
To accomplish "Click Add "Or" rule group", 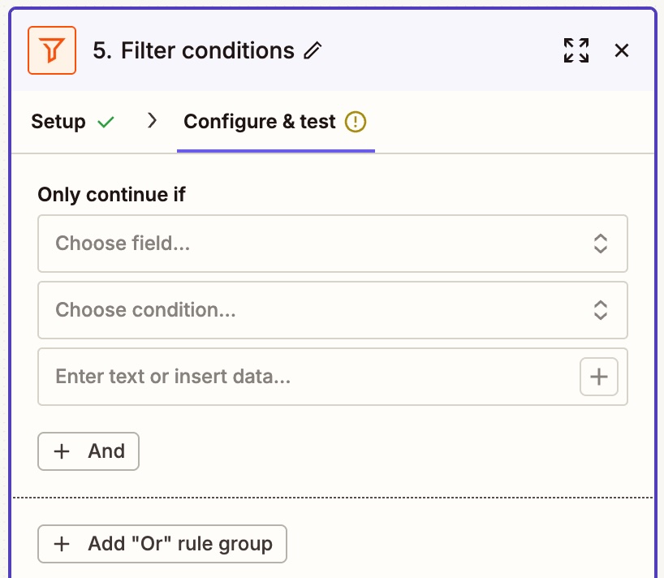I will [162, 544].
